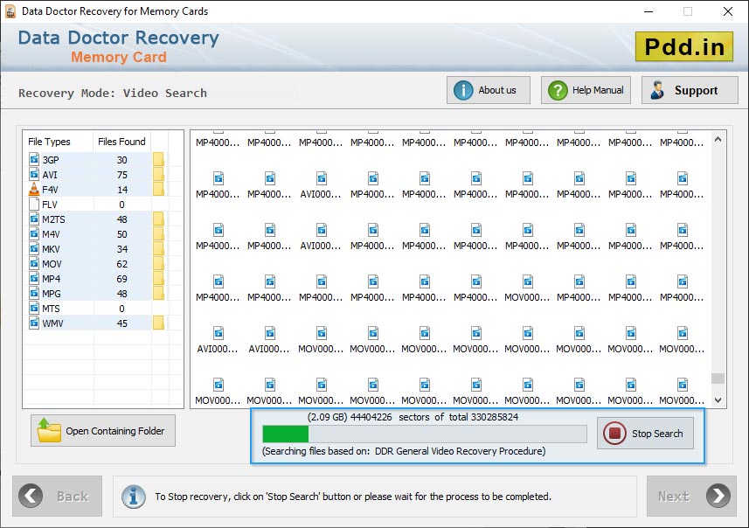Click the 'Data Doctor Recovery' heading
The image size is (749, 528).
pos(119,38)
